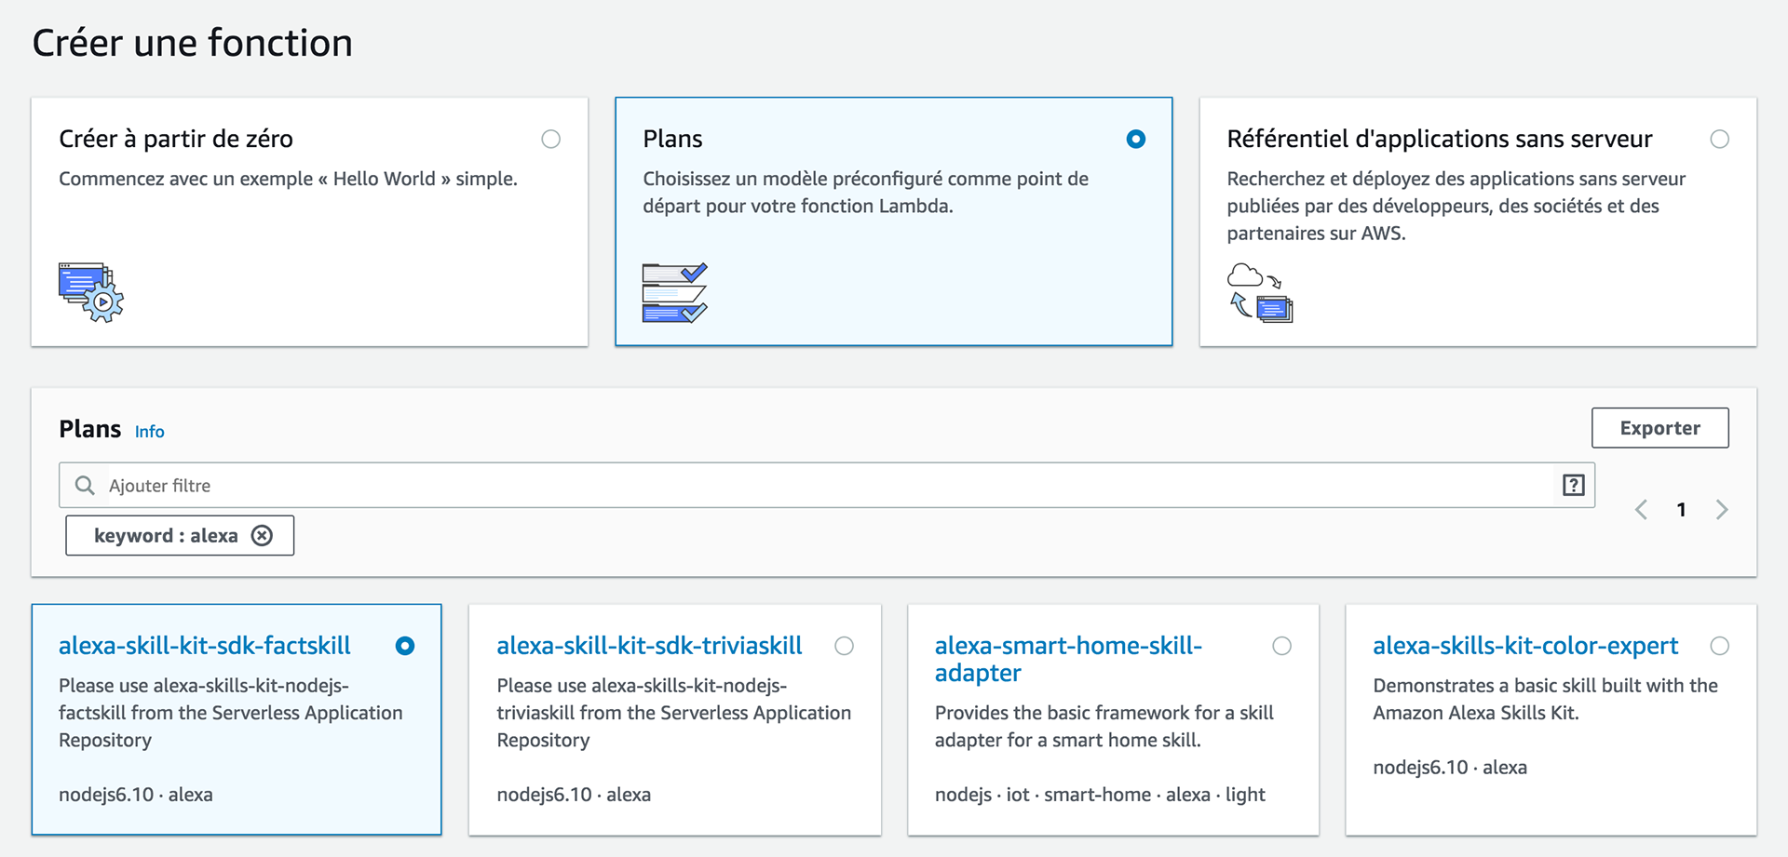Click the gear window icon in 'Créer à partir de zéro'
1788x857 pixels.
[91, 292]
